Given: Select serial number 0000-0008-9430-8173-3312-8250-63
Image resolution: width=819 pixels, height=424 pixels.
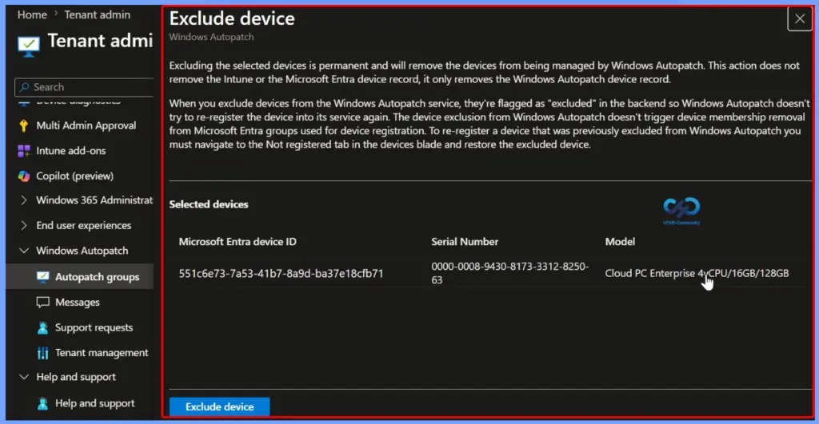Looking at the screenshot, I should point(509,273).
